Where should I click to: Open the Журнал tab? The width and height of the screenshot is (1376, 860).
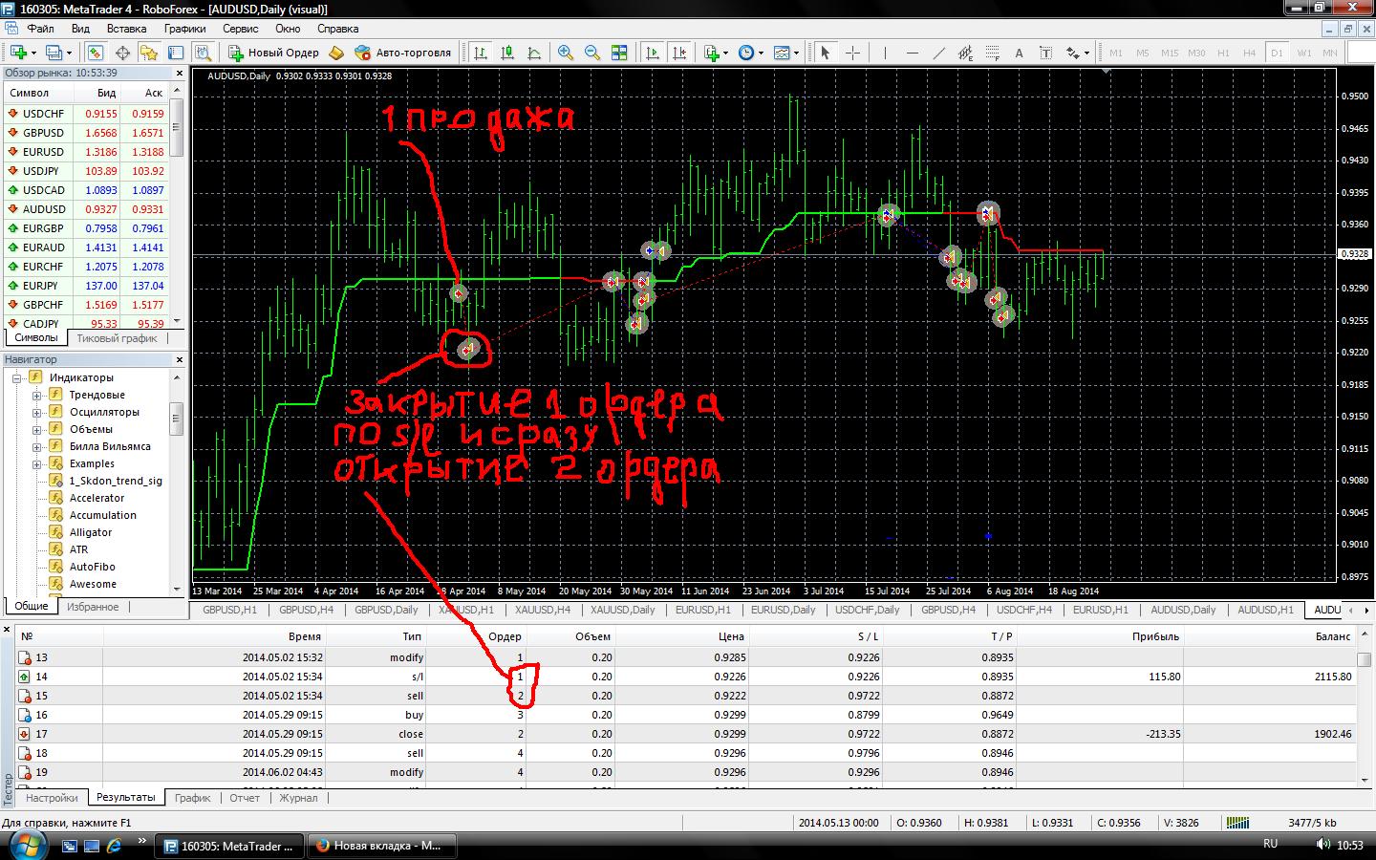pyautogui.click(x=298, y=798)
